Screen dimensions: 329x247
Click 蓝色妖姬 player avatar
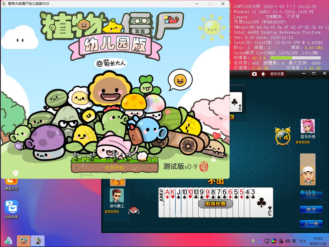[x=308, y=126]
